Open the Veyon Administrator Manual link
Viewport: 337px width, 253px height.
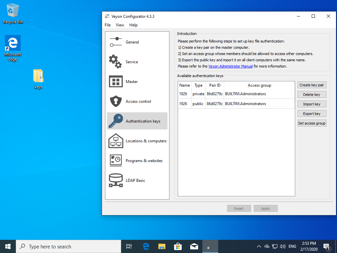(230, 66)
